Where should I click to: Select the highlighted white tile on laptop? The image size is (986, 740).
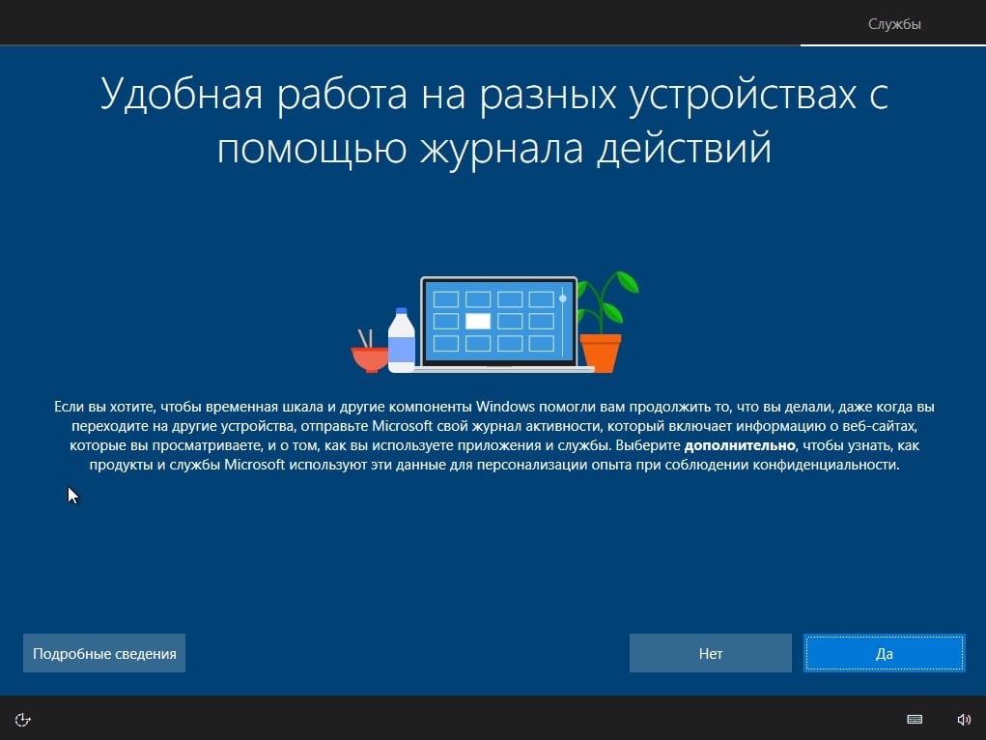[x=477, y=321]
